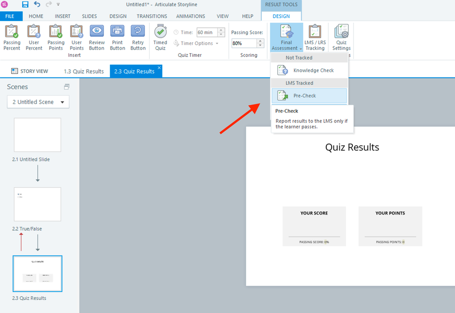Open Final Assessment dropdown
Viewport: 455px width, 313px height.
click(286, 38)
